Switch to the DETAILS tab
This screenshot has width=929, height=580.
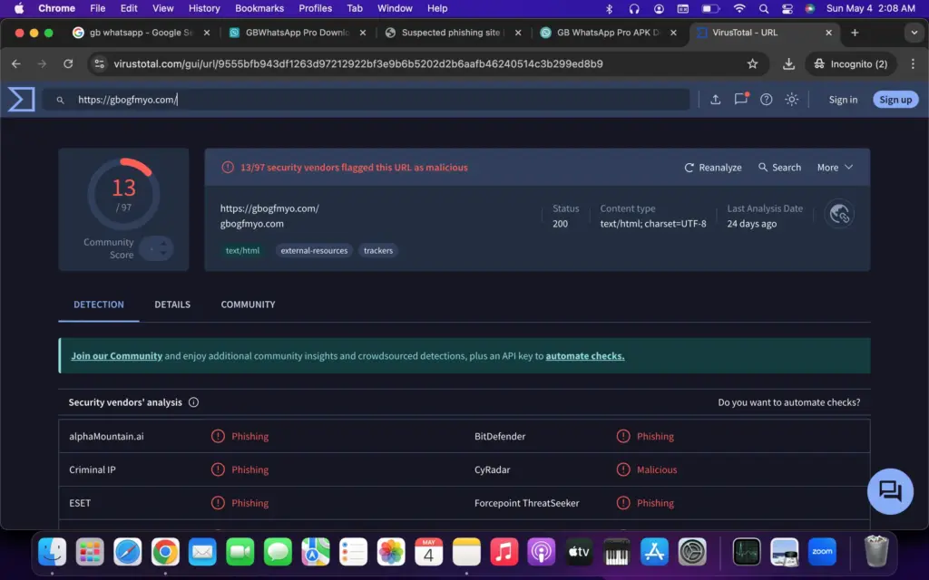pyautogui.click(x=172, y=304)
